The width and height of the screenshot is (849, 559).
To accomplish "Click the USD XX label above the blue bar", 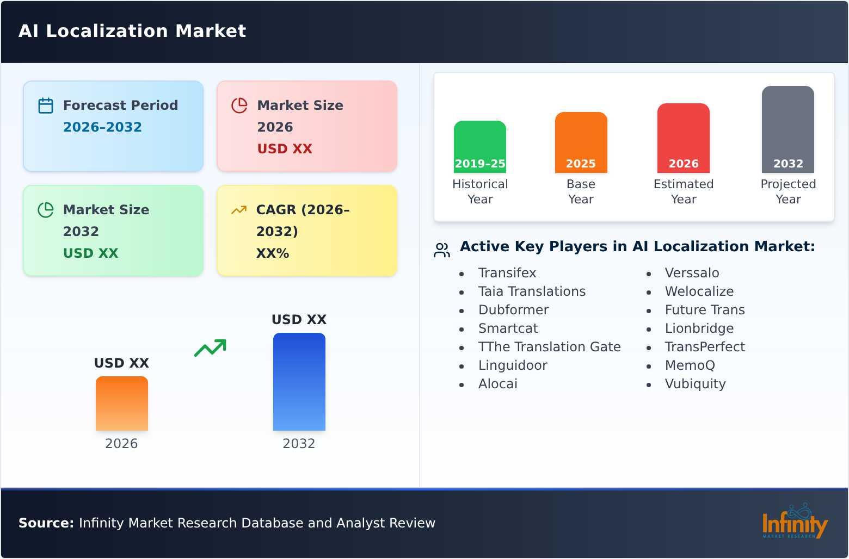I will pos(299,320).
